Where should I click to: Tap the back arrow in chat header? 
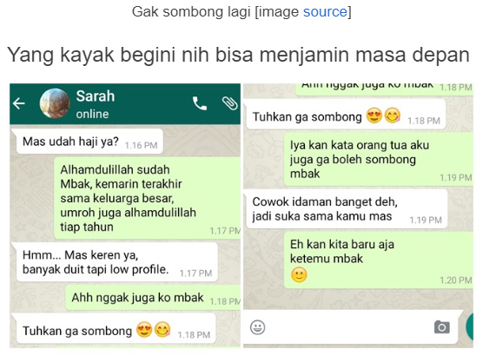point(19,103)
